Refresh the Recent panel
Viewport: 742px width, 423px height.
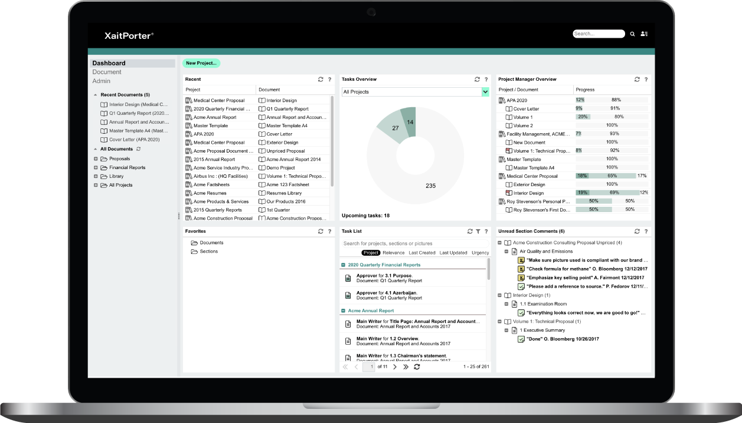(x=321, y=80)
